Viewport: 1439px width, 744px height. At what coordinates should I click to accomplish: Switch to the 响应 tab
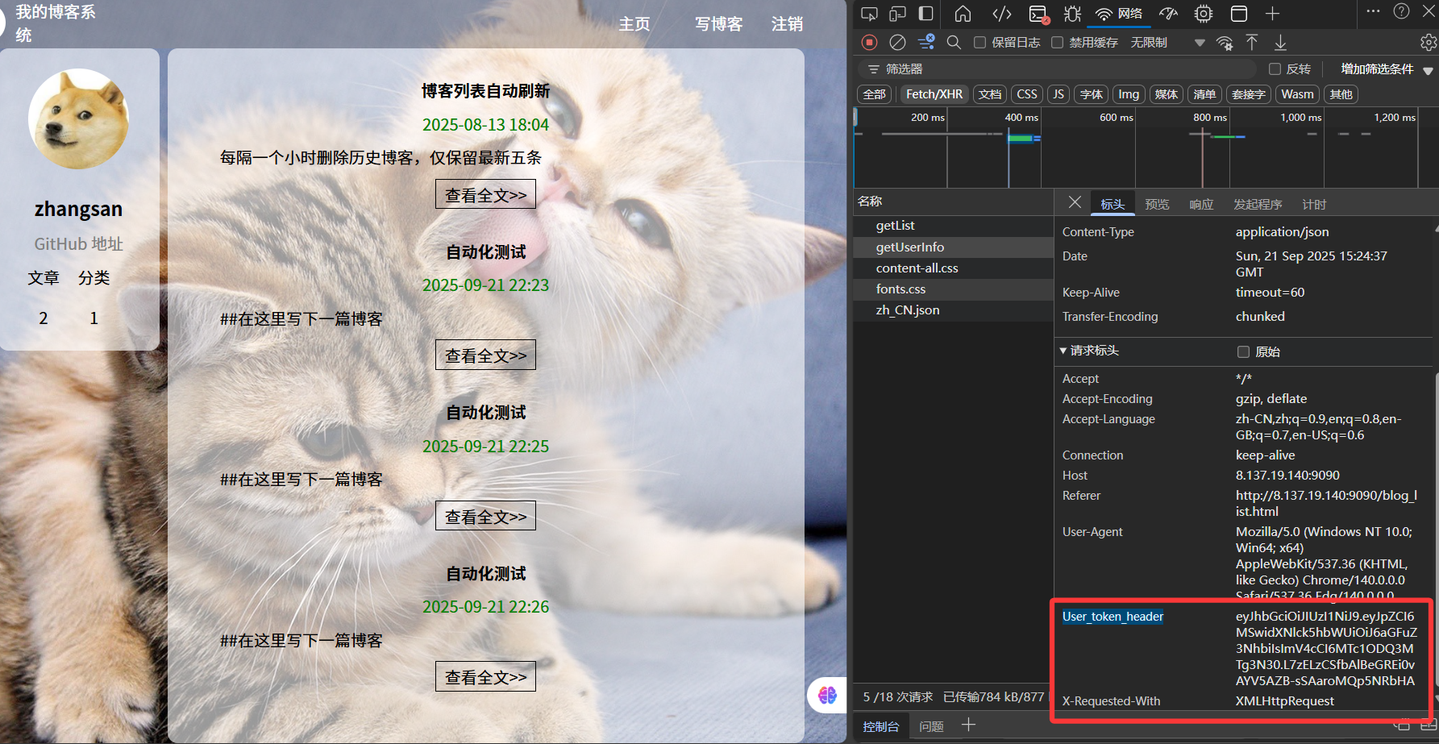tap(1201, 204)
